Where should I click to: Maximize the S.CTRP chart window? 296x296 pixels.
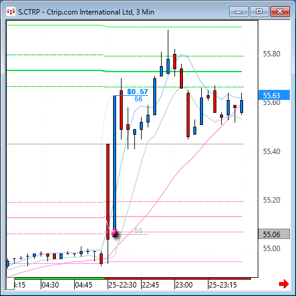[259, 12]
